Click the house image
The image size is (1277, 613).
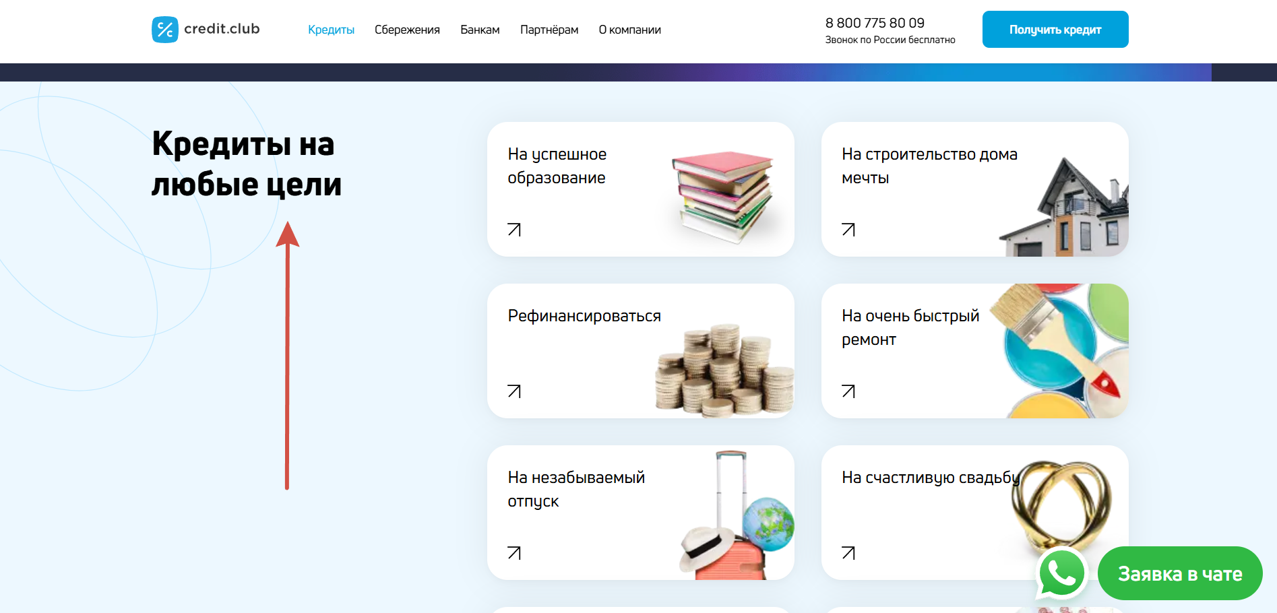tap(1063, 207)
